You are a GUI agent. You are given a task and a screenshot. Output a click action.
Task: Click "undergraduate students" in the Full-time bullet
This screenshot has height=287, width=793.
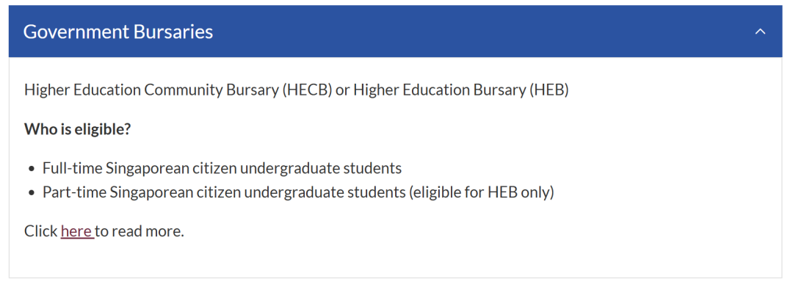(x=321, y=168)
